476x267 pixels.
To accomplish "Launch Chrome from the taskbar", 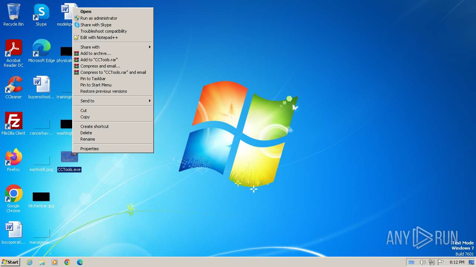I will (67, 262).
